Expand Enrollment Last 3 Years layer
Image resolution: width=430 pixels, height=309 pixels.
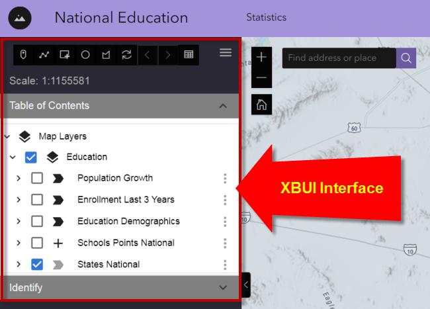tap(19, 200)
